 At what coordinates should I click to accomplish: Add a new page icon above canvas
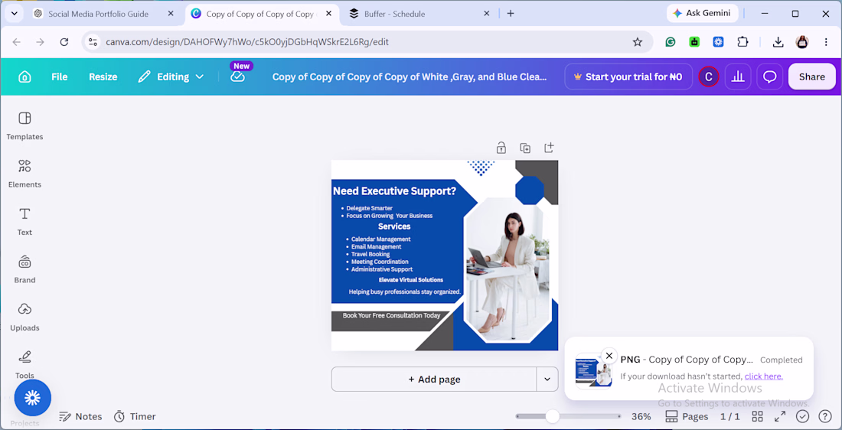pyautogui.click(x=549, y=148)
